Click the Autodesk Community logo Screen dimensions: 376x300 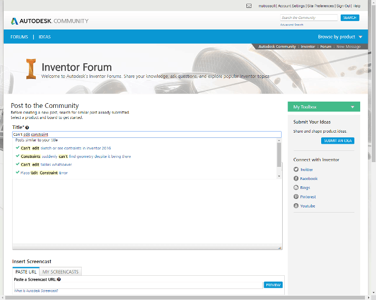(x=50, y=21)
